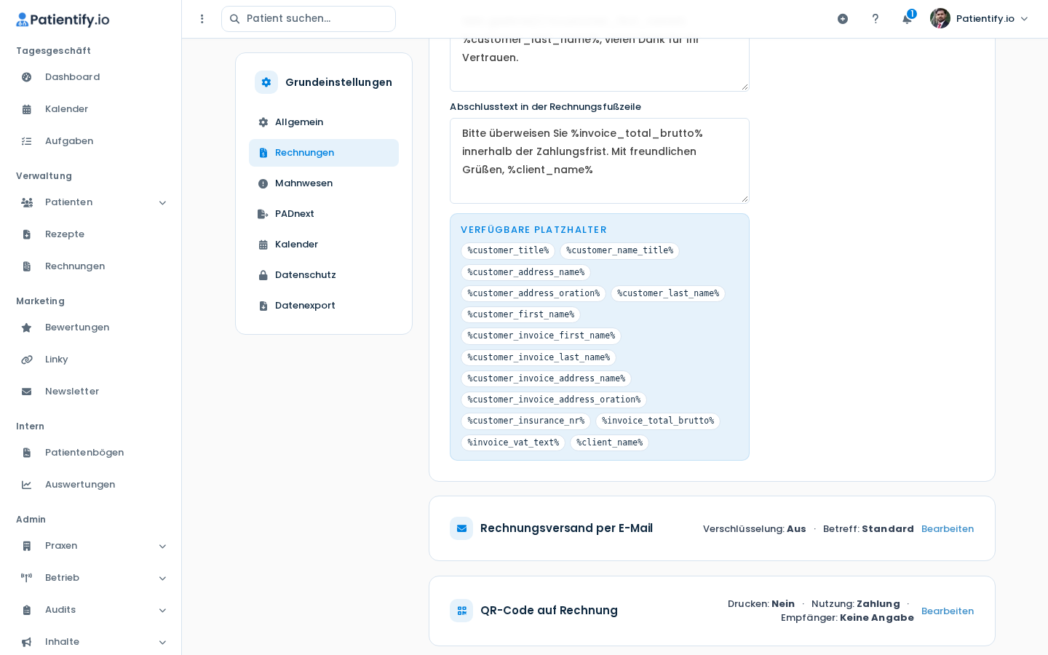The height and width of the screenshot is (655, 1048).
Task: Select the %client_name% placeholder chip
Action: pyautogui.click(x=610, y=442)
